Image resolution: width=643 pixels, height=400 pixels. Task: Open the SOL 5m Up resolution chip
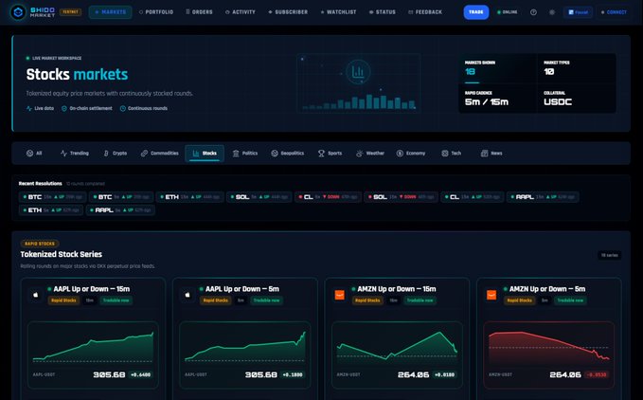click(x=259, y=197)
